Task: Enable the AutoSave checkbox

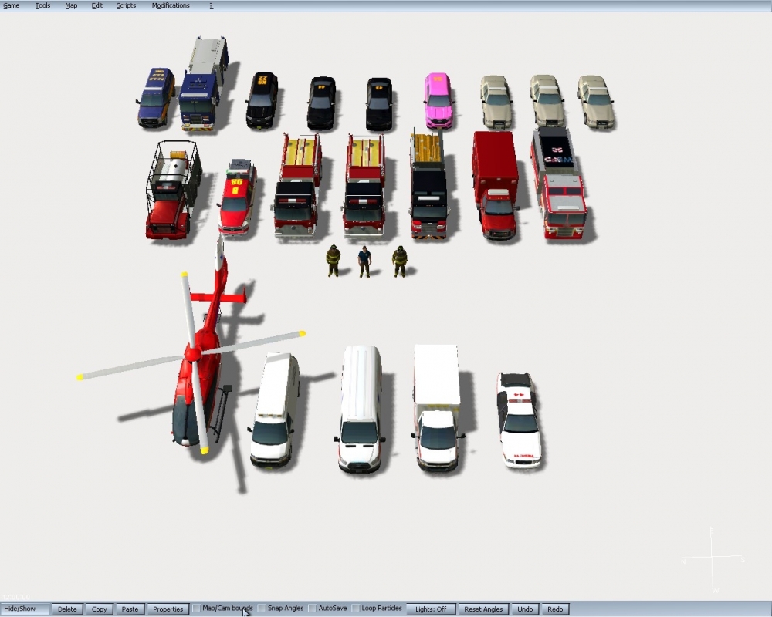Action: pos(312,609)
